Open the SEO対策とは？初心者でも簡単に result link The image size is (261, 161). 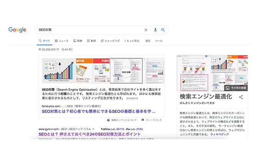[x=99, y=112]
